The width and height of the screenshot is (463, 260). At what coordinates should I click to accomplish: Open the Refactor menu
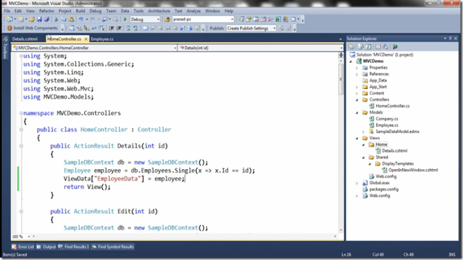point(46,11)
